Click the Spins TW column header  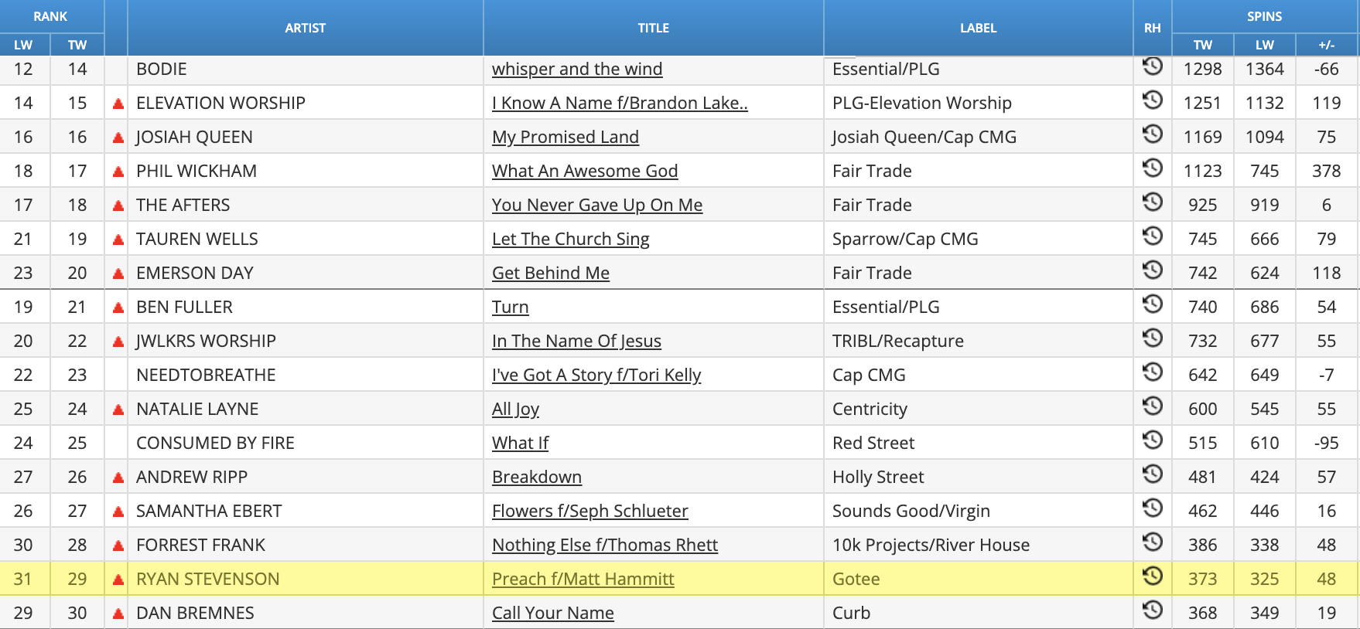(x=1203, y=45)
